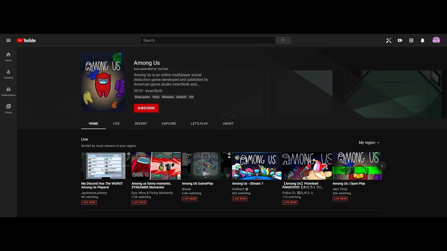Switch to the RECENT tab

pos(141,123)
